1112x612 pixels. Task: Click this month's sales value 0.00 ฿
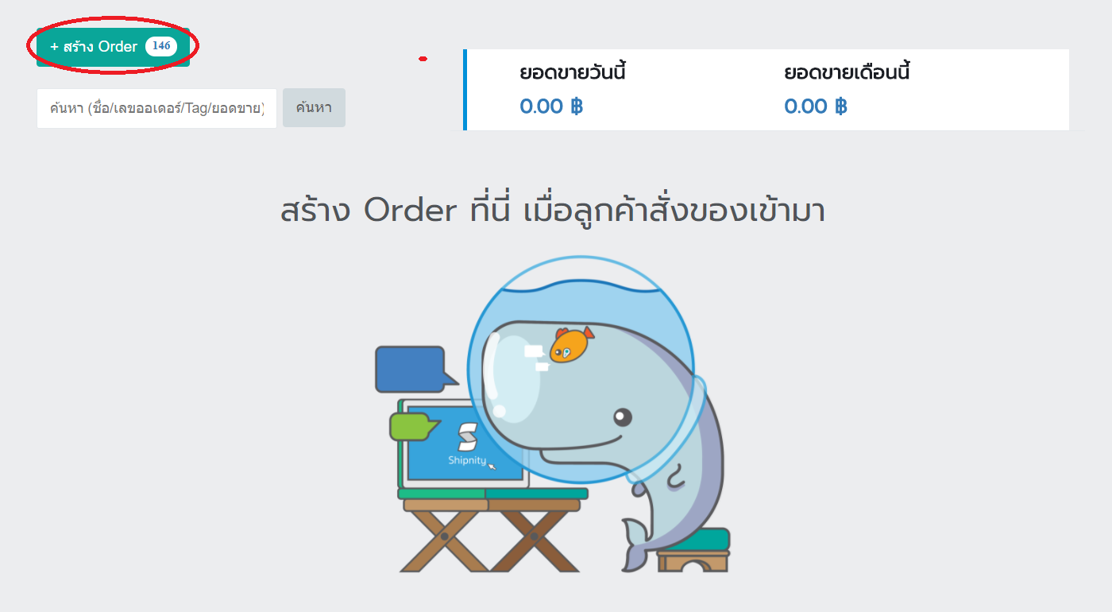pos(816,107)
